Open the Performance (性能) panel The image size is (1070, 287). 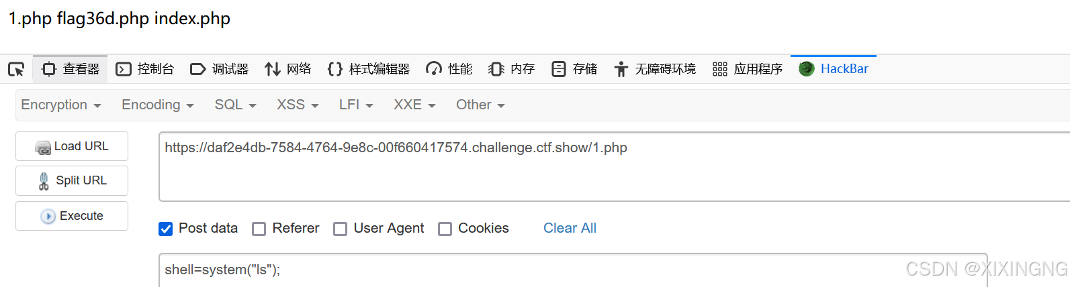pos(449,69)
